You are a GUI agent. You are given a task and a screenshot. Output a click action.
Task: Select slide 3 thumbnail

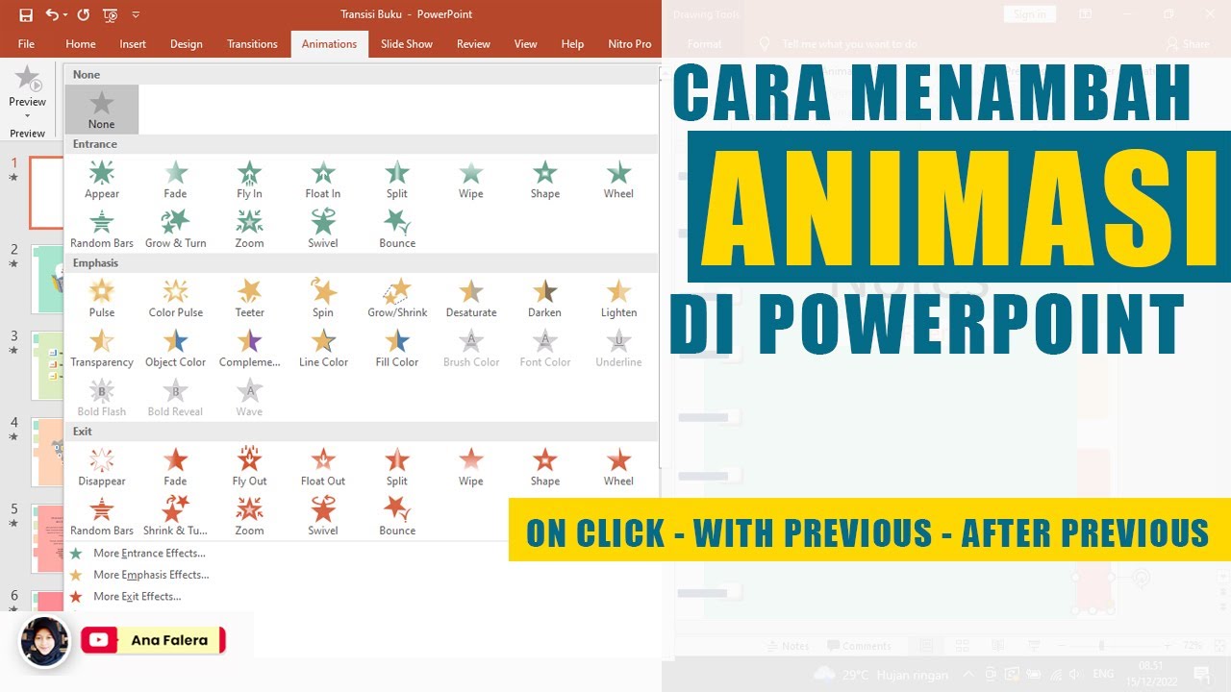[47, 366]
